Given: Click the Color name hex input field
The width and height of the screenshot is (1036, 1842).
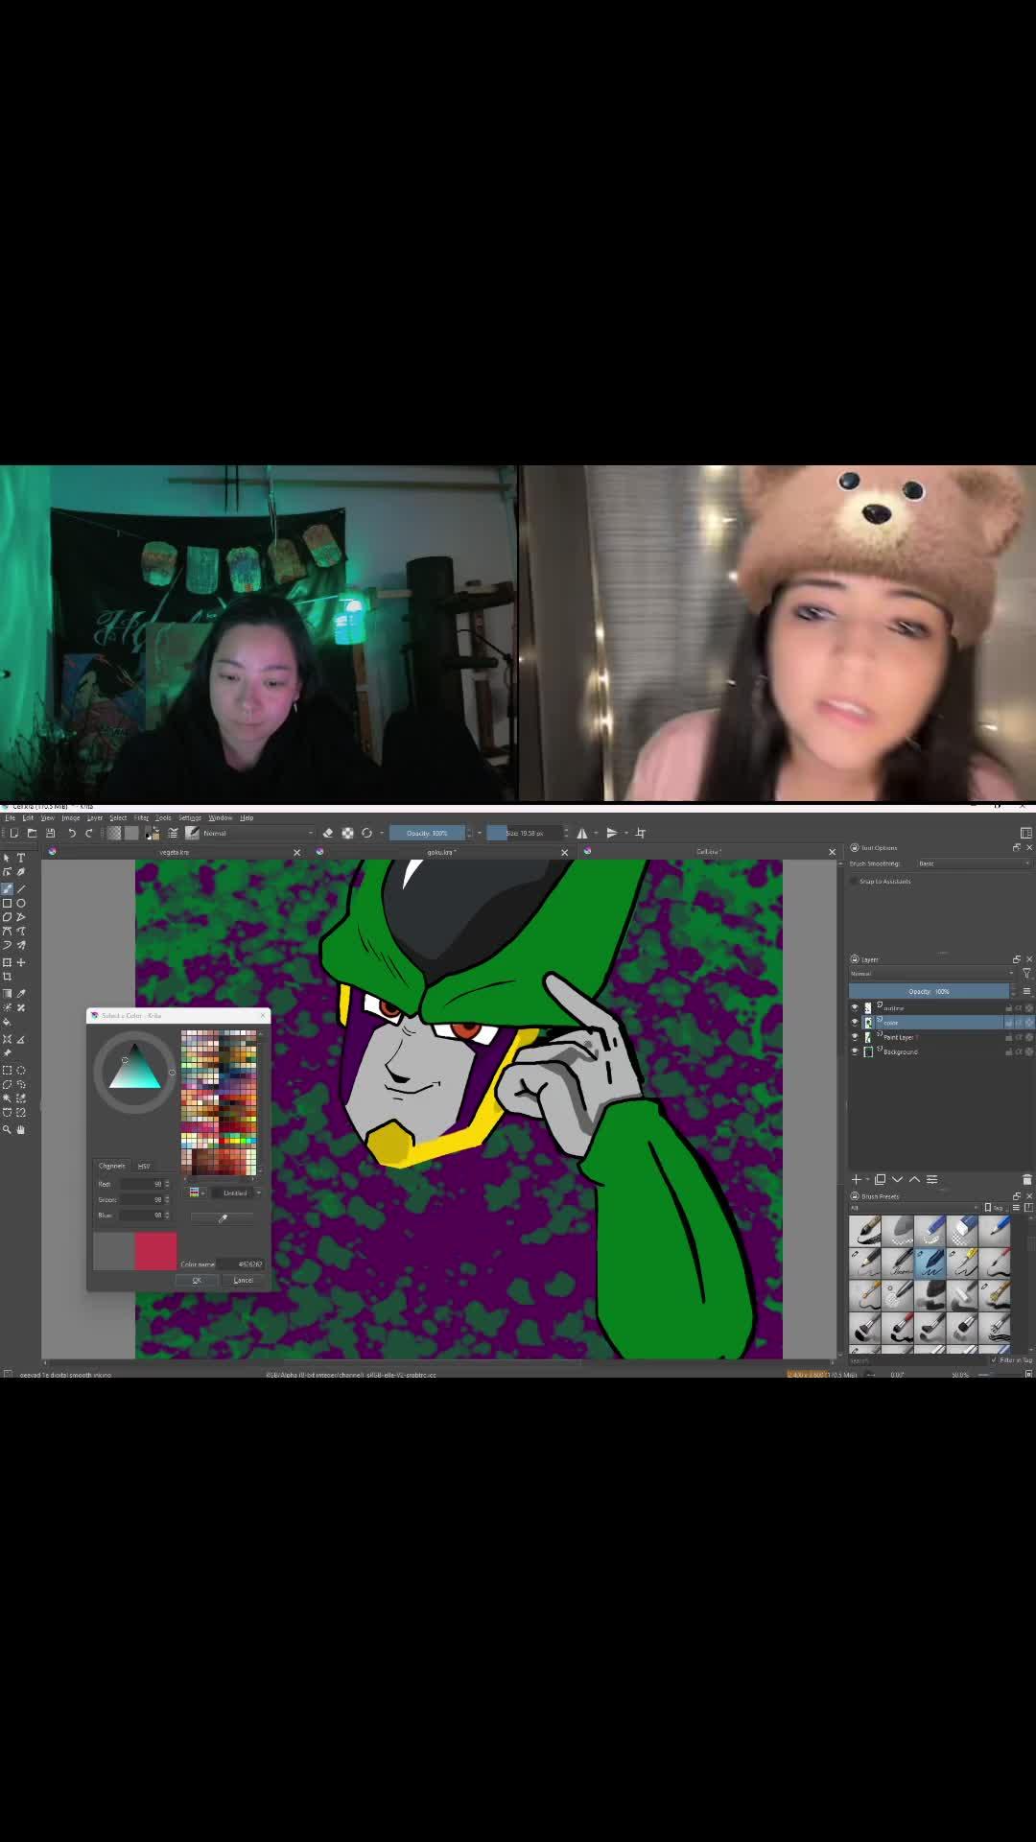Looking at the screenshot, I should click(240, 1264).
